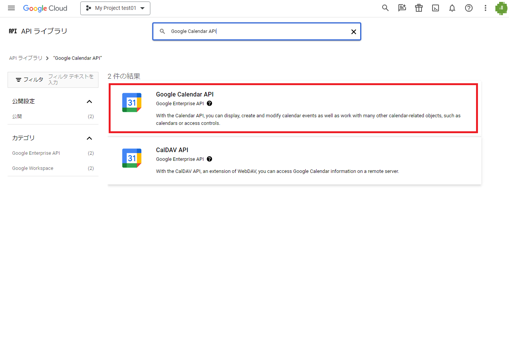Send feedback via the feedback icon
509x339 pixels.
point(402,8)
